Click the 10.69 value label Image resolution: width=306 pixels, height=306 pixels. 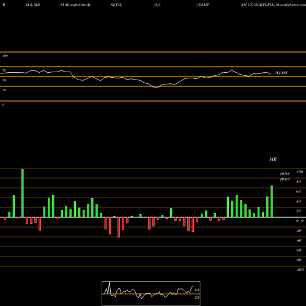pyautogui.click(x=285, y=179)
